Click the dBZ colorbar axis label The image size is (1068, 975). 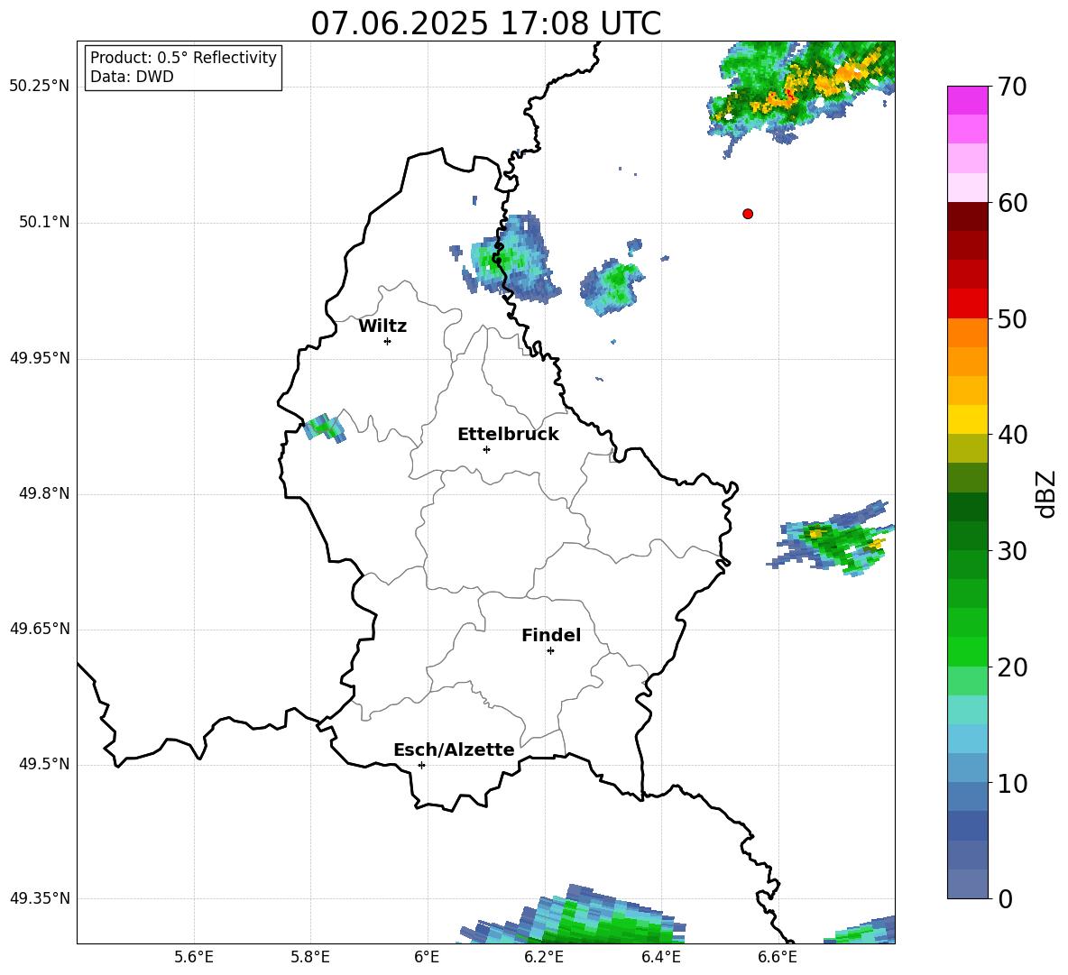(1047, 493)
